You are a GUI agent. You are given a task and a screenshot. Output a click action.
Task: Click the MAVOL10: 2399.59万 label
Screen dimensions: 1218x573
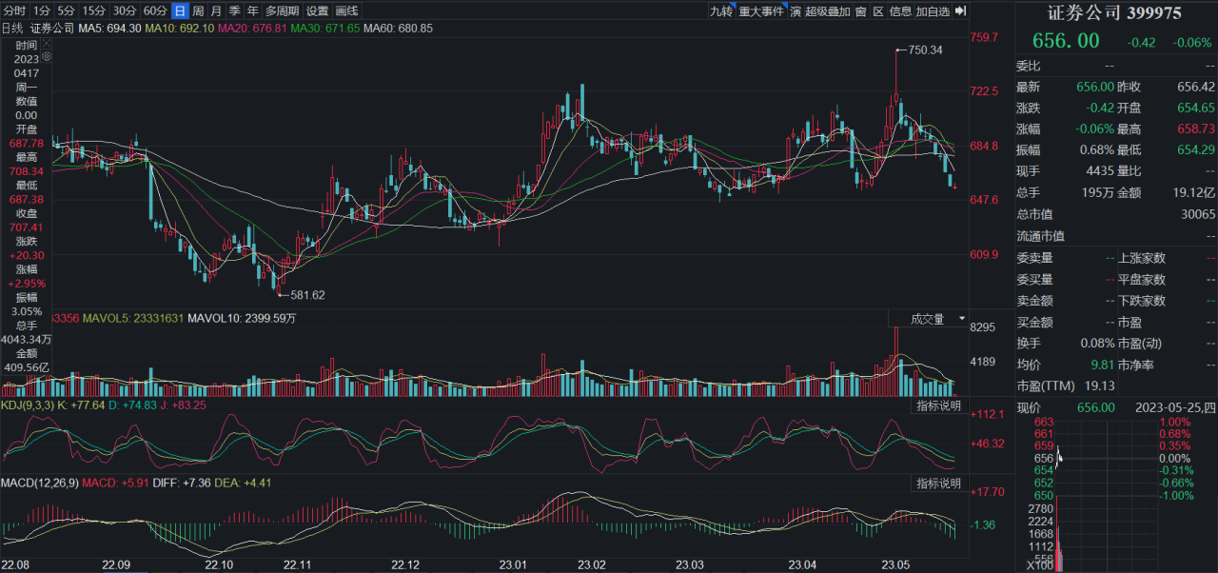tap(242, 318)
